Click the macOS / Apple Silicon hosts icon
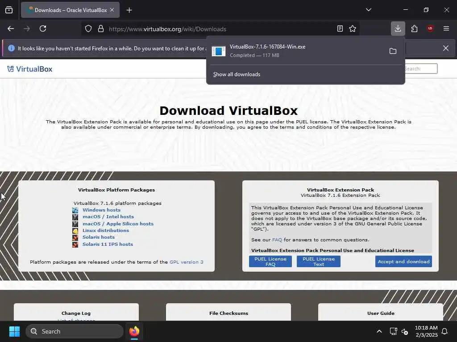457x342 pixels. click(75, 224)
